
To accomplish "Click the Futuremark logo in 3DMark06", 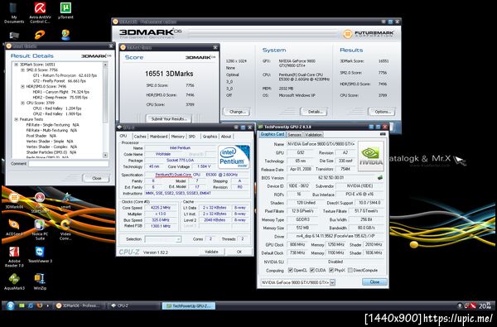I will coord(369,33).
